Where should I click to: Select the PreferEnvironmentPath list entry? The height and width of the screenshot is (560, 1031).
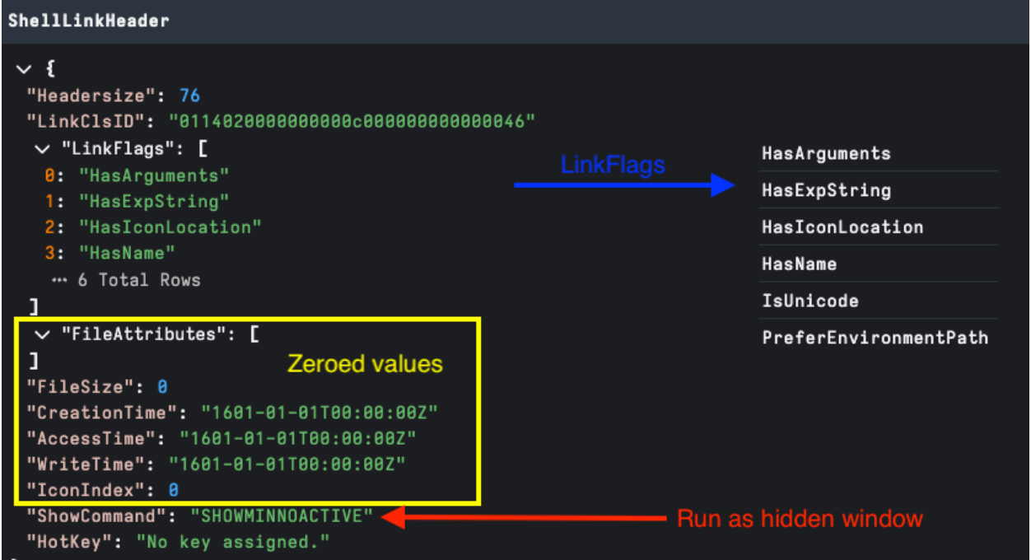tap(875, 338)
